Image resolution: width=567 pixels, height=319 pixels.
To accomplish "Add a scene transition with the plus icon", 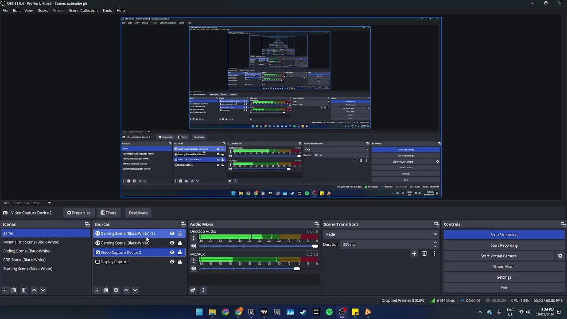I will click(x=414, y=253).
